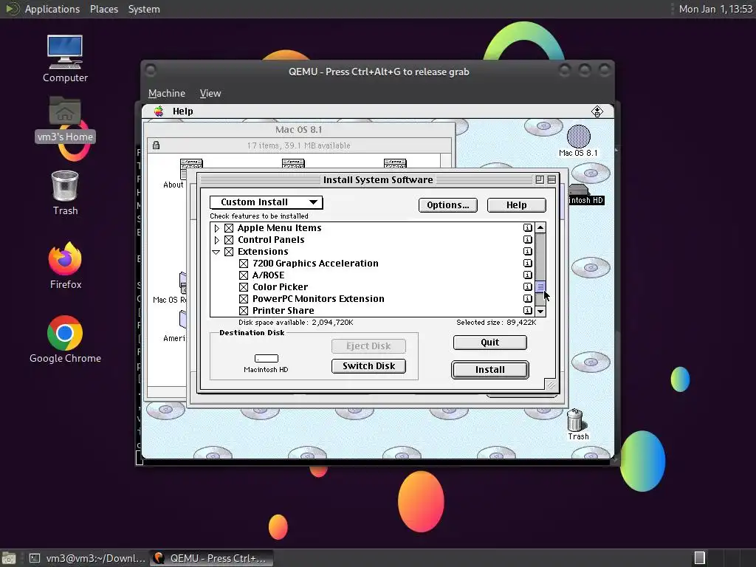This screenshot has height=567, width=756.
Task: Show info for PowerPC Monitors Extension
Action: click(527, 298)
